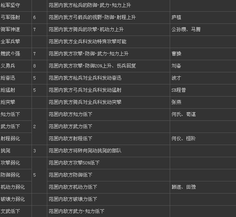
Task: Select the 破壊力弱化 skill name
Action: pos(13,199)
